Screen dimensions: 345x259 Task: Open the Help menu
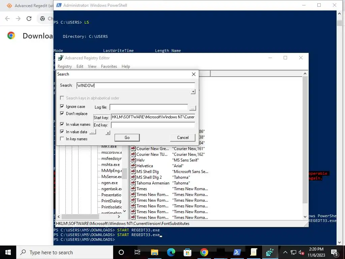(x=126, y=66)
